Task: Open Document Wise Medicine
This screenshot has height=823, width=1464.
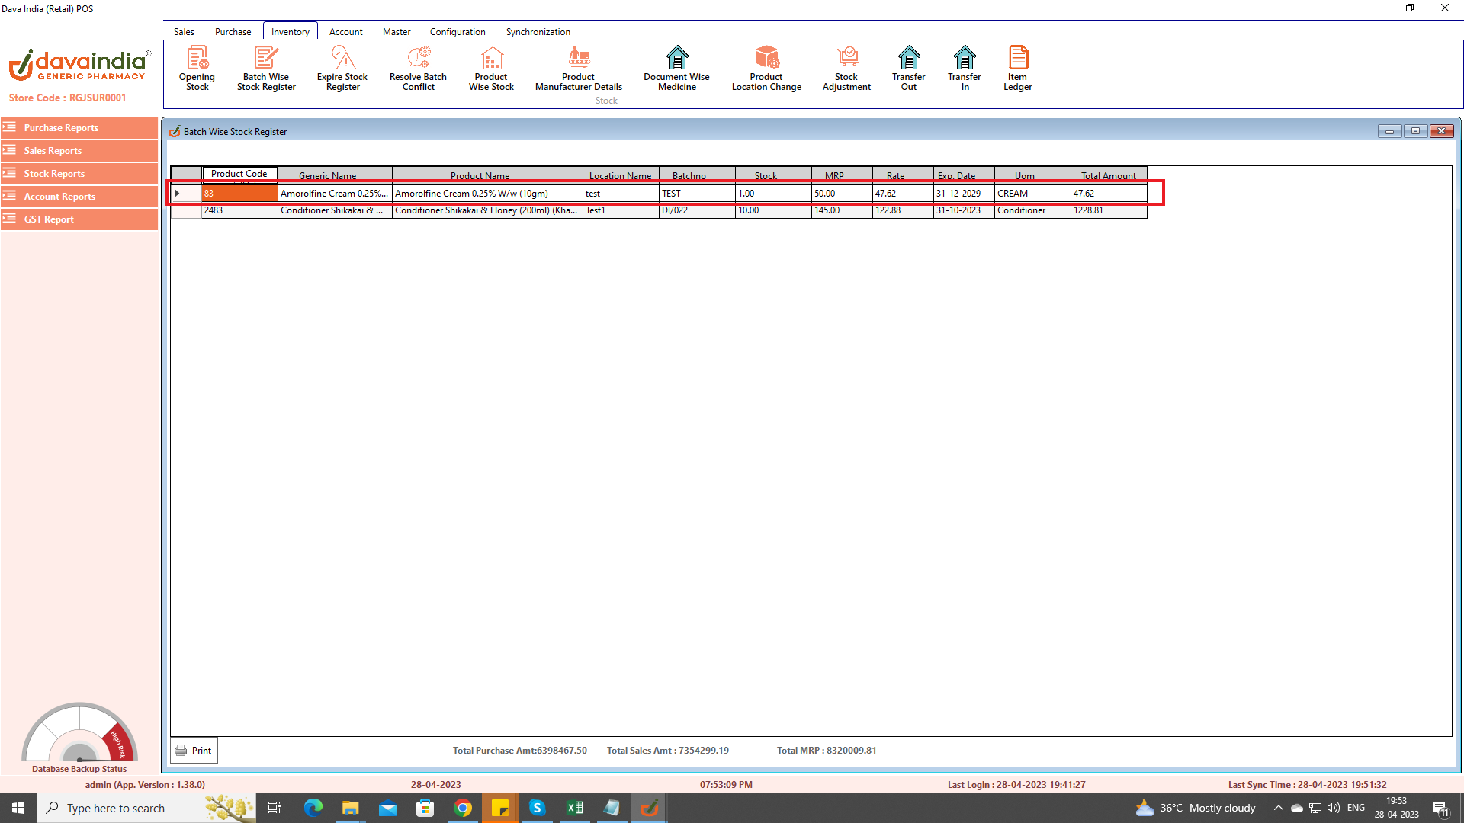Action: point(676,69)
